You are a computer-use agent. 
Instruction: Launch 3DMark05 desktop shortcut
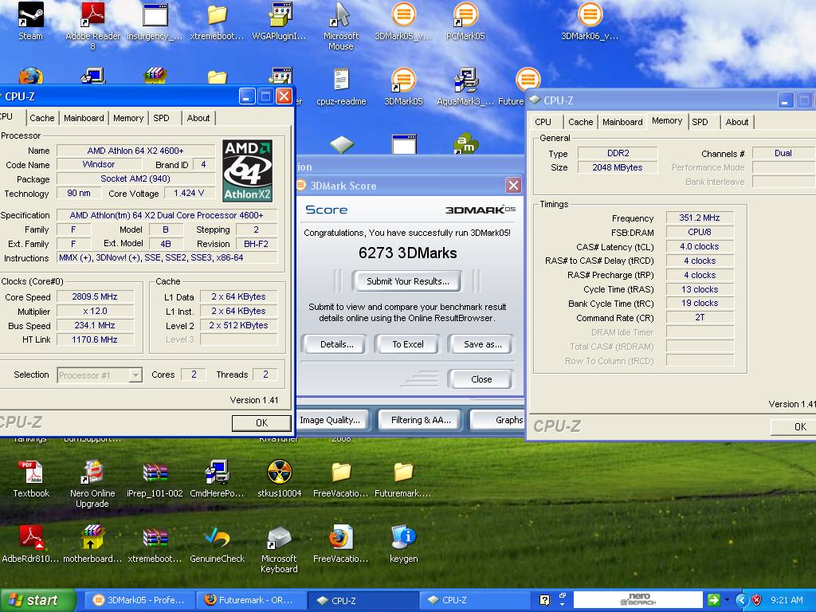click(x=403, y=88)
